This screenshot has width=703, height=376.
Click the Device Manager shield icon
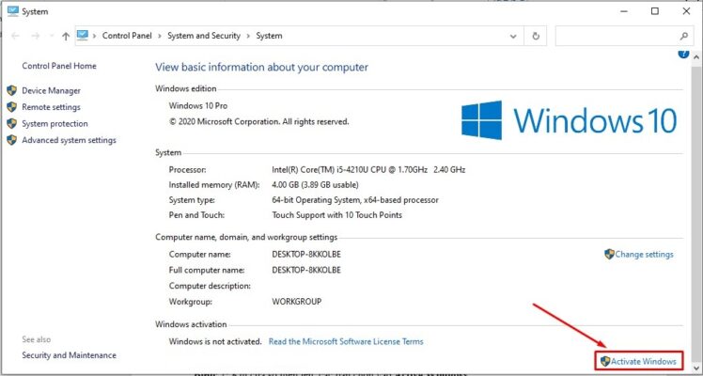[11, 90]
